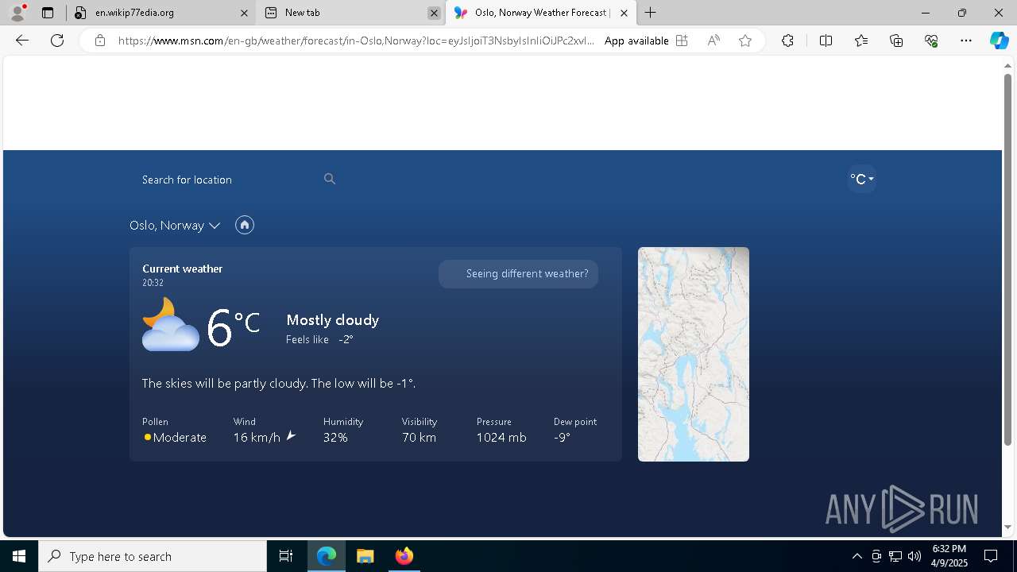Click the 32% humidity value
1017x572 pixels.
tap(335, 438)
